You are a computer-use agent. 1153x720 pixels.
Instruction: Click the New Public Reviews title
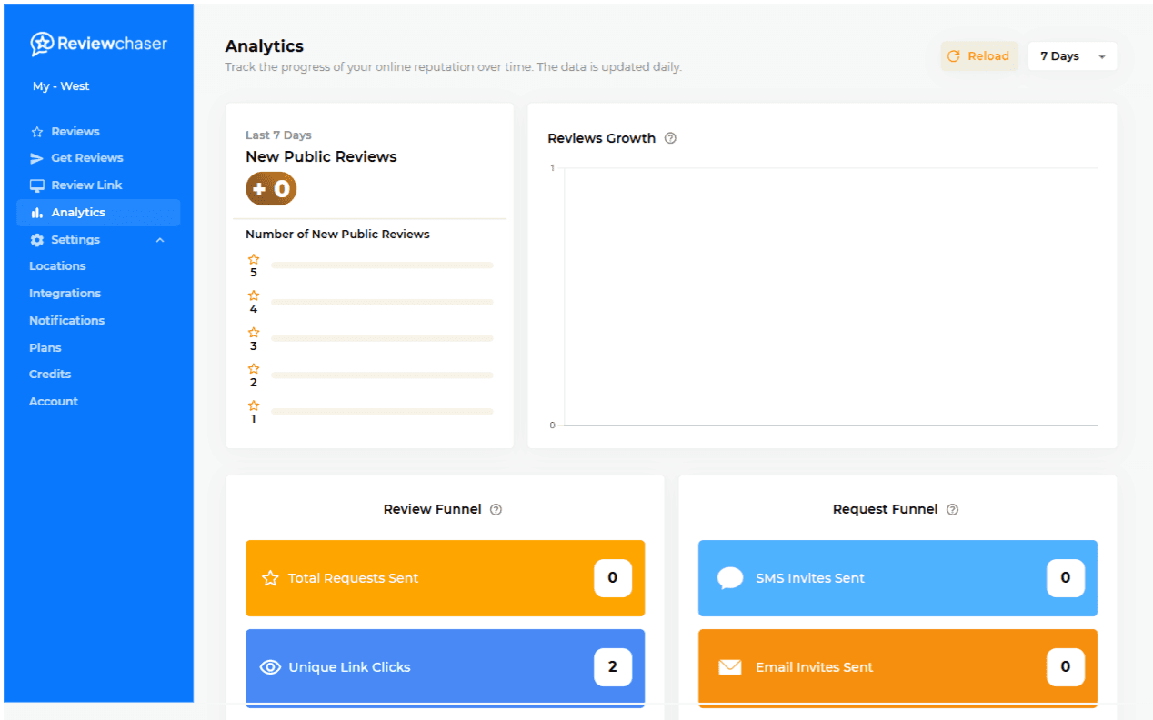point(321,156)
